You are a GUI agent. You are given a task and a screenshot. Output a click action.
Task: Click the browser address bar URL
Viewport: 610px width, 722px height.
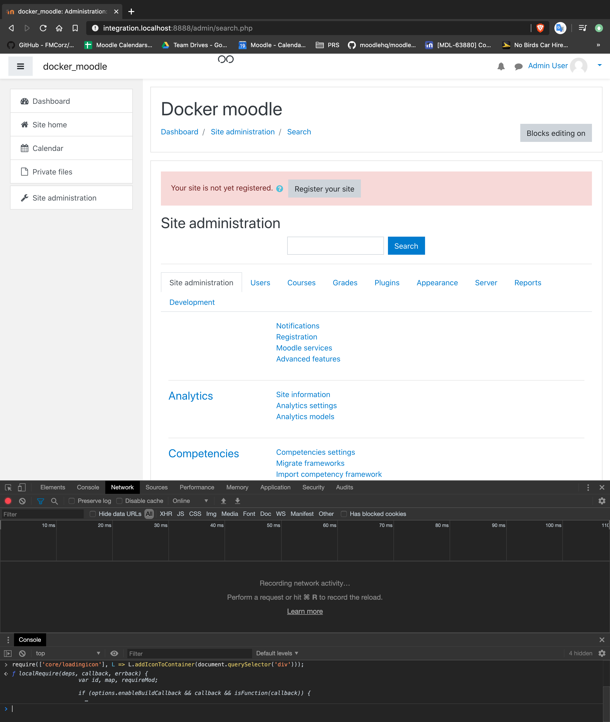[x=177, y=28]
